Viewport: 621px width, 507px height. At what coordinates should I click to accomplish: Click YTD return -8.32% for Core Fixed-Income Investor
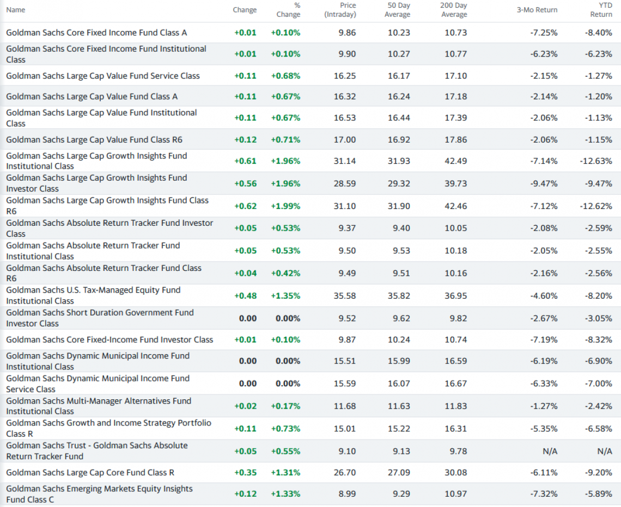(599, 339)
